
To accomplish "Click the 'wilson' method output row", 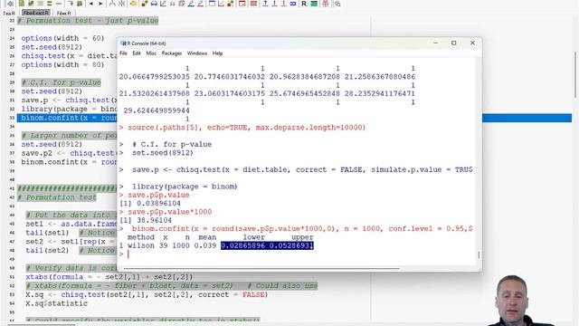I will click(x=216, y=245).
